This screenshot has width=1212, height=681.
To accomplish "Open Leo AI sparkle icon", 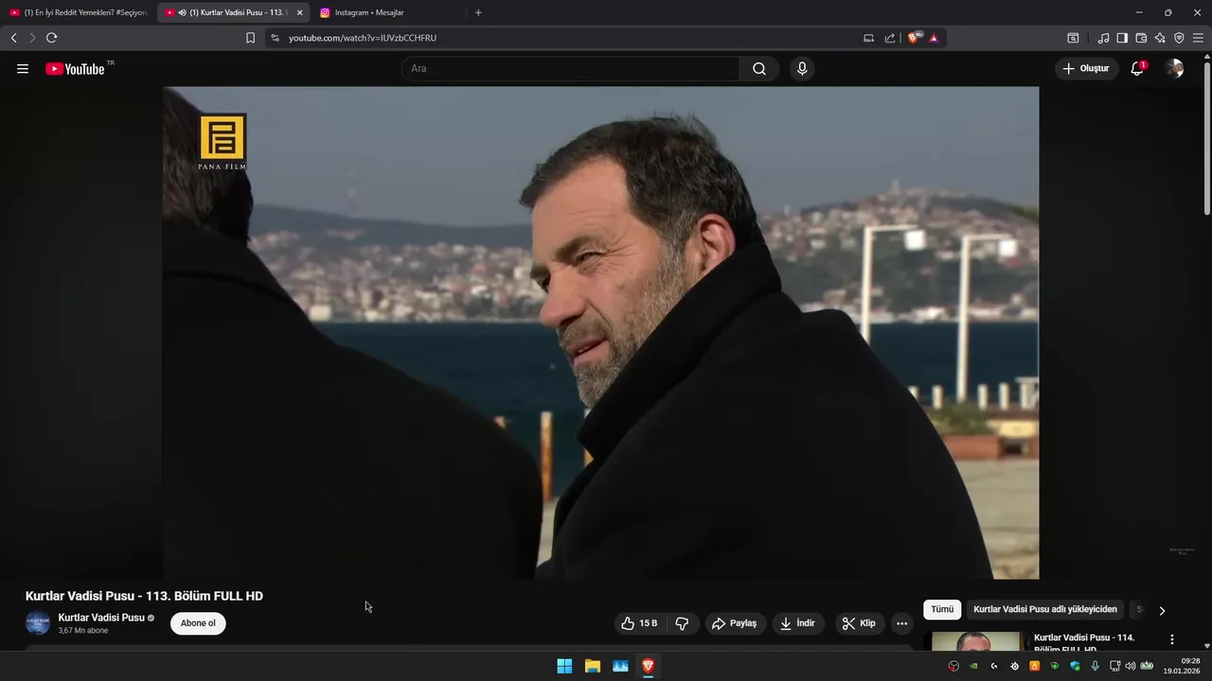I will [x=1160, y=38].
